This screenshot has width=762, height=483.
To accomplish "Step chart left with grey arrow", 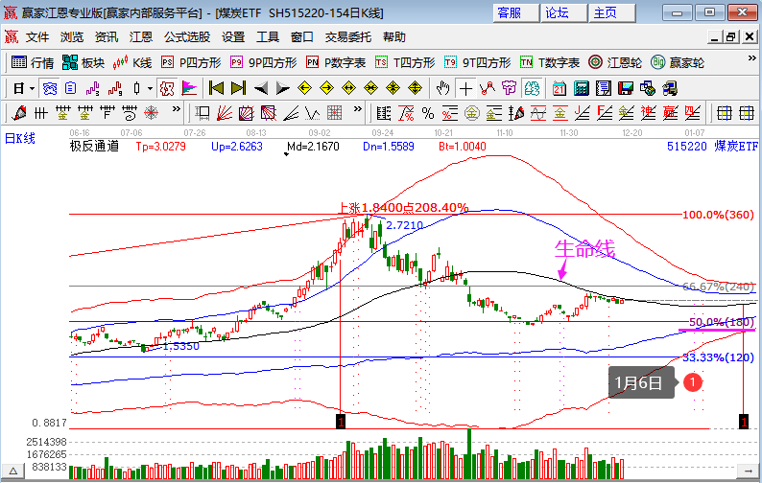I will 260,88.
